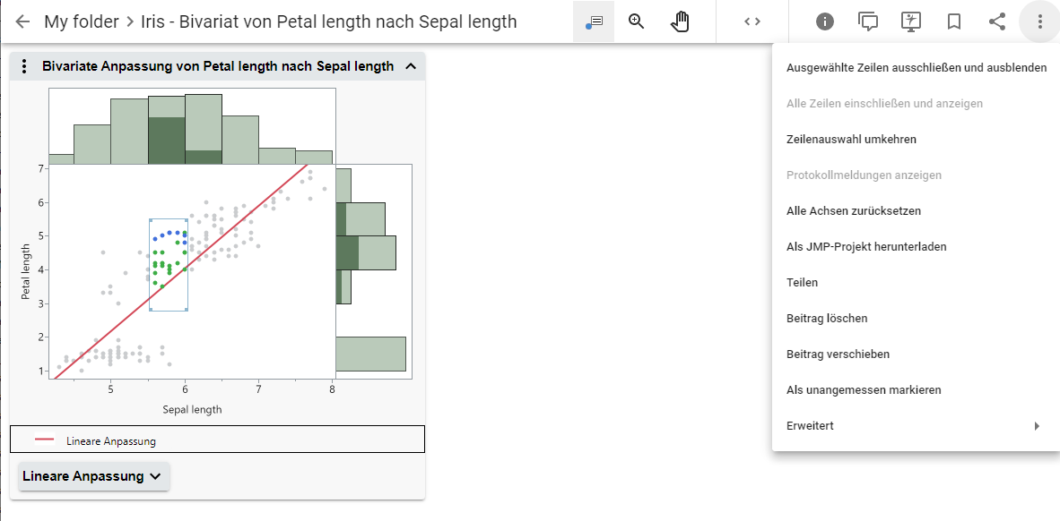Select the hand pan tool
This screenshot has height=521, width=1060.
(x=681, y=21)
